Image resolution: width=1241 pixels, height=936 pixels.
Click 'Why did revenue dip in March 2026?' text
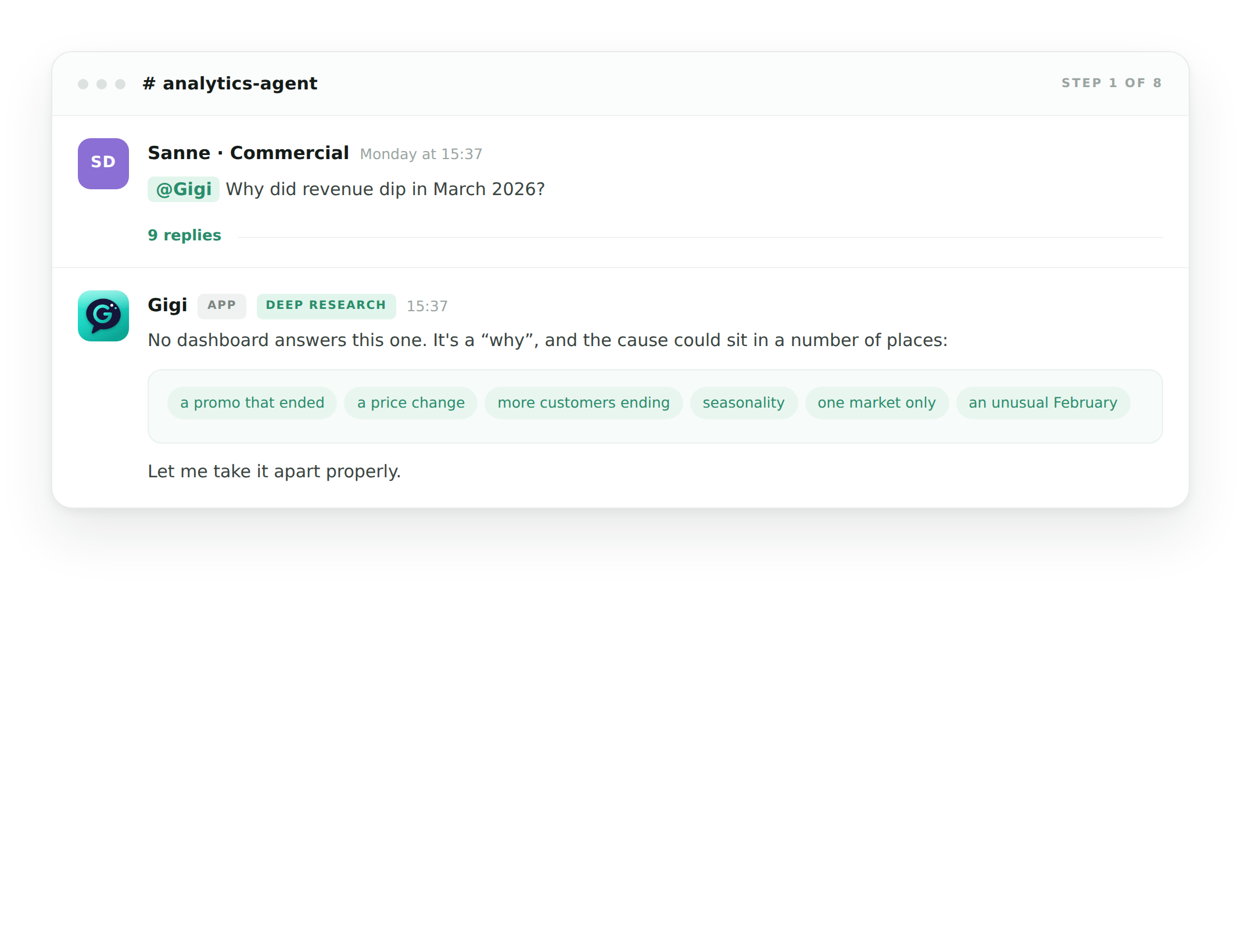point(385,189)
